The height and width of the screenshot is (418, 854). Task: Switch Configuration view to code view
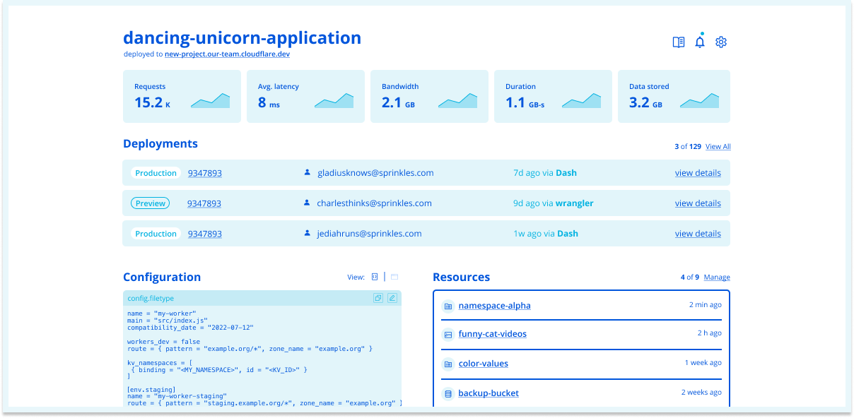[x=375, y=277]
